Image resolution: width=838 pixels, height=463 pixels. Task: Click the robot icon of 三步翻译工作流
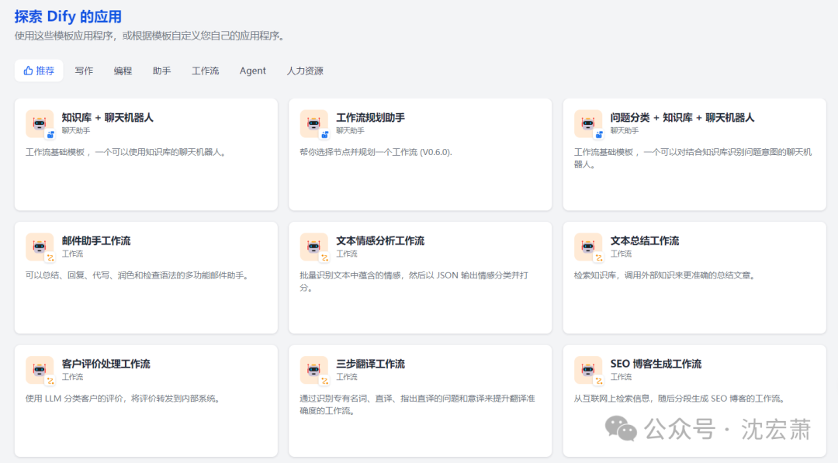(x=313, y=370)
